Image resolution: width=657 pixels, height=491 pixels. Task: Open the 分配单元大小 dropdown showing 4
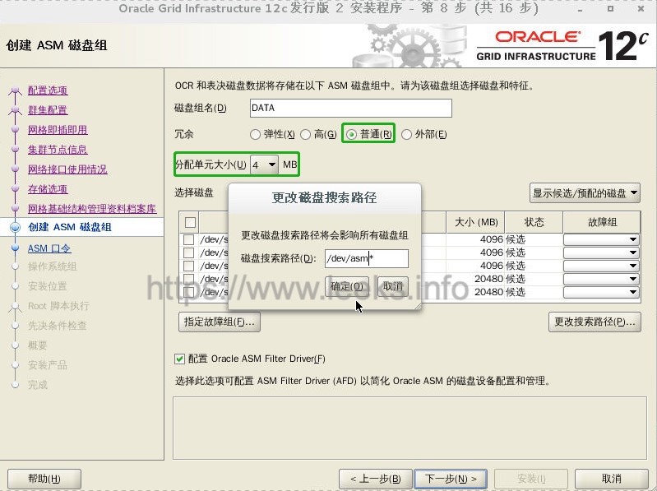pos(264,164)
